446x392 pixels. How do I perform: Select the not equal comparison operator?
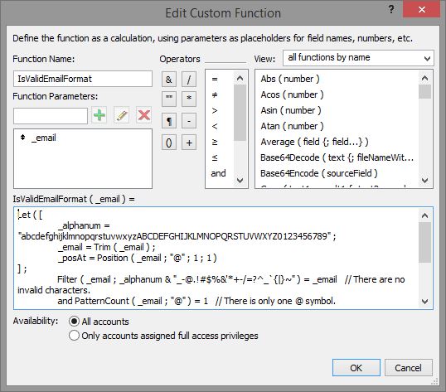[x=215, y=94]
